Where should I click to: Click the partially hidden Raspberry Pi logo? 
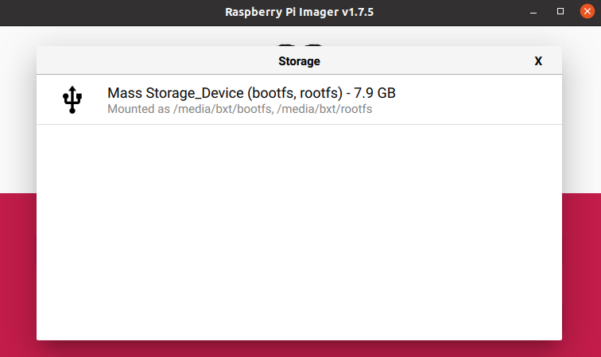[x=300, y=45]
